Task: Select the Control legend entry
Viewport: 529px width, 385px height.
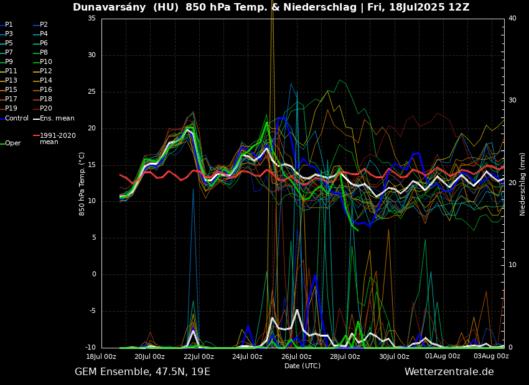Action: coord(16,119)
